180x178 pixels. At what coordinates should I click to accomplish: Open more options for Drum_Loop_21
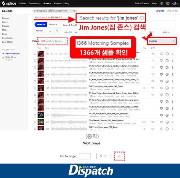(172, 61)
